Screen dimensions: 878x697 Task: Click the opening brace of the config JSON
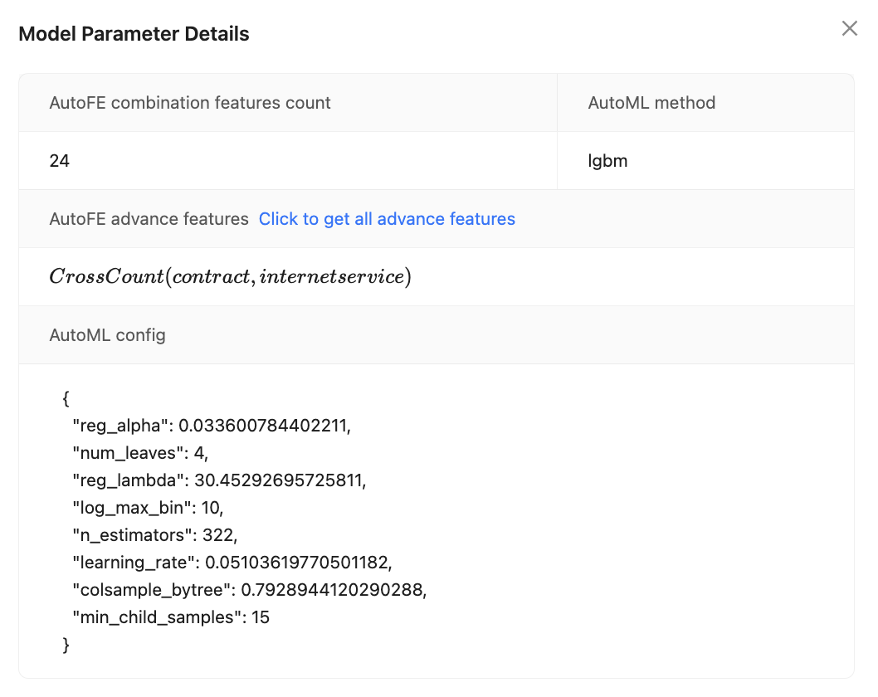tap(66, 399)
